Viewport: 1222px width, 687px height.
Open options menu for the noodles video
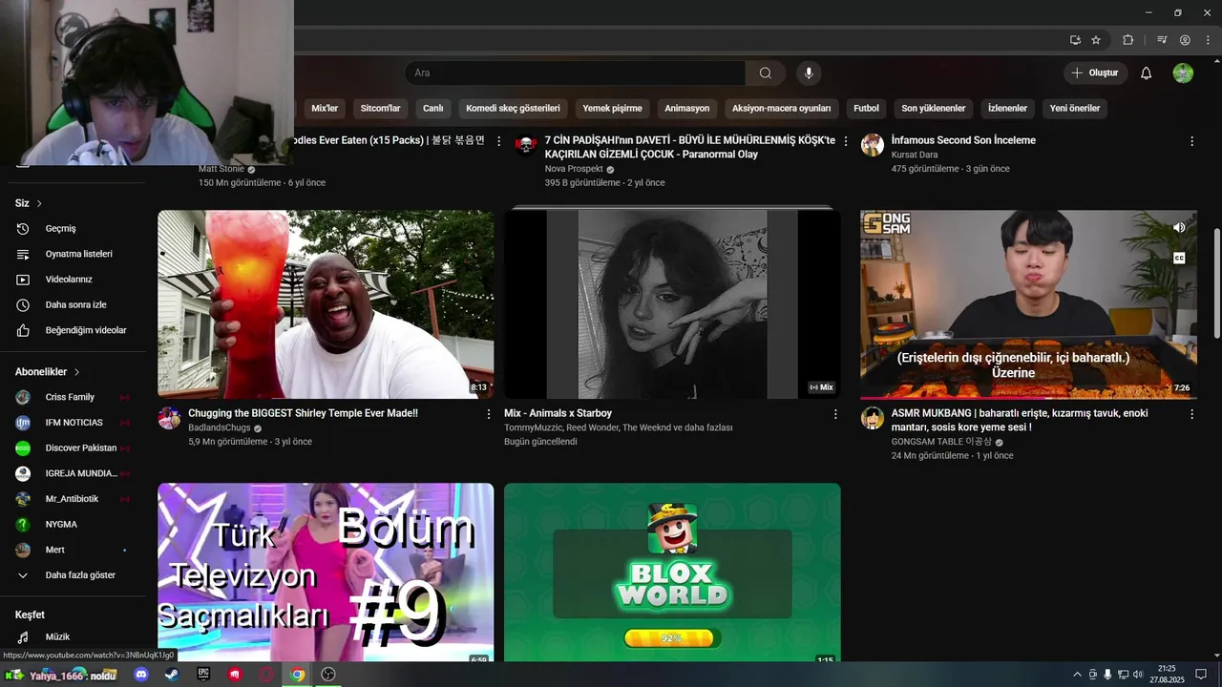498,141
